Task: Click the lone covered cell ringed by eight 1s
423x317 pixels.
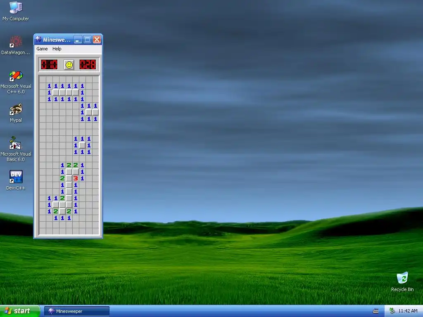Action: (82, 145)
